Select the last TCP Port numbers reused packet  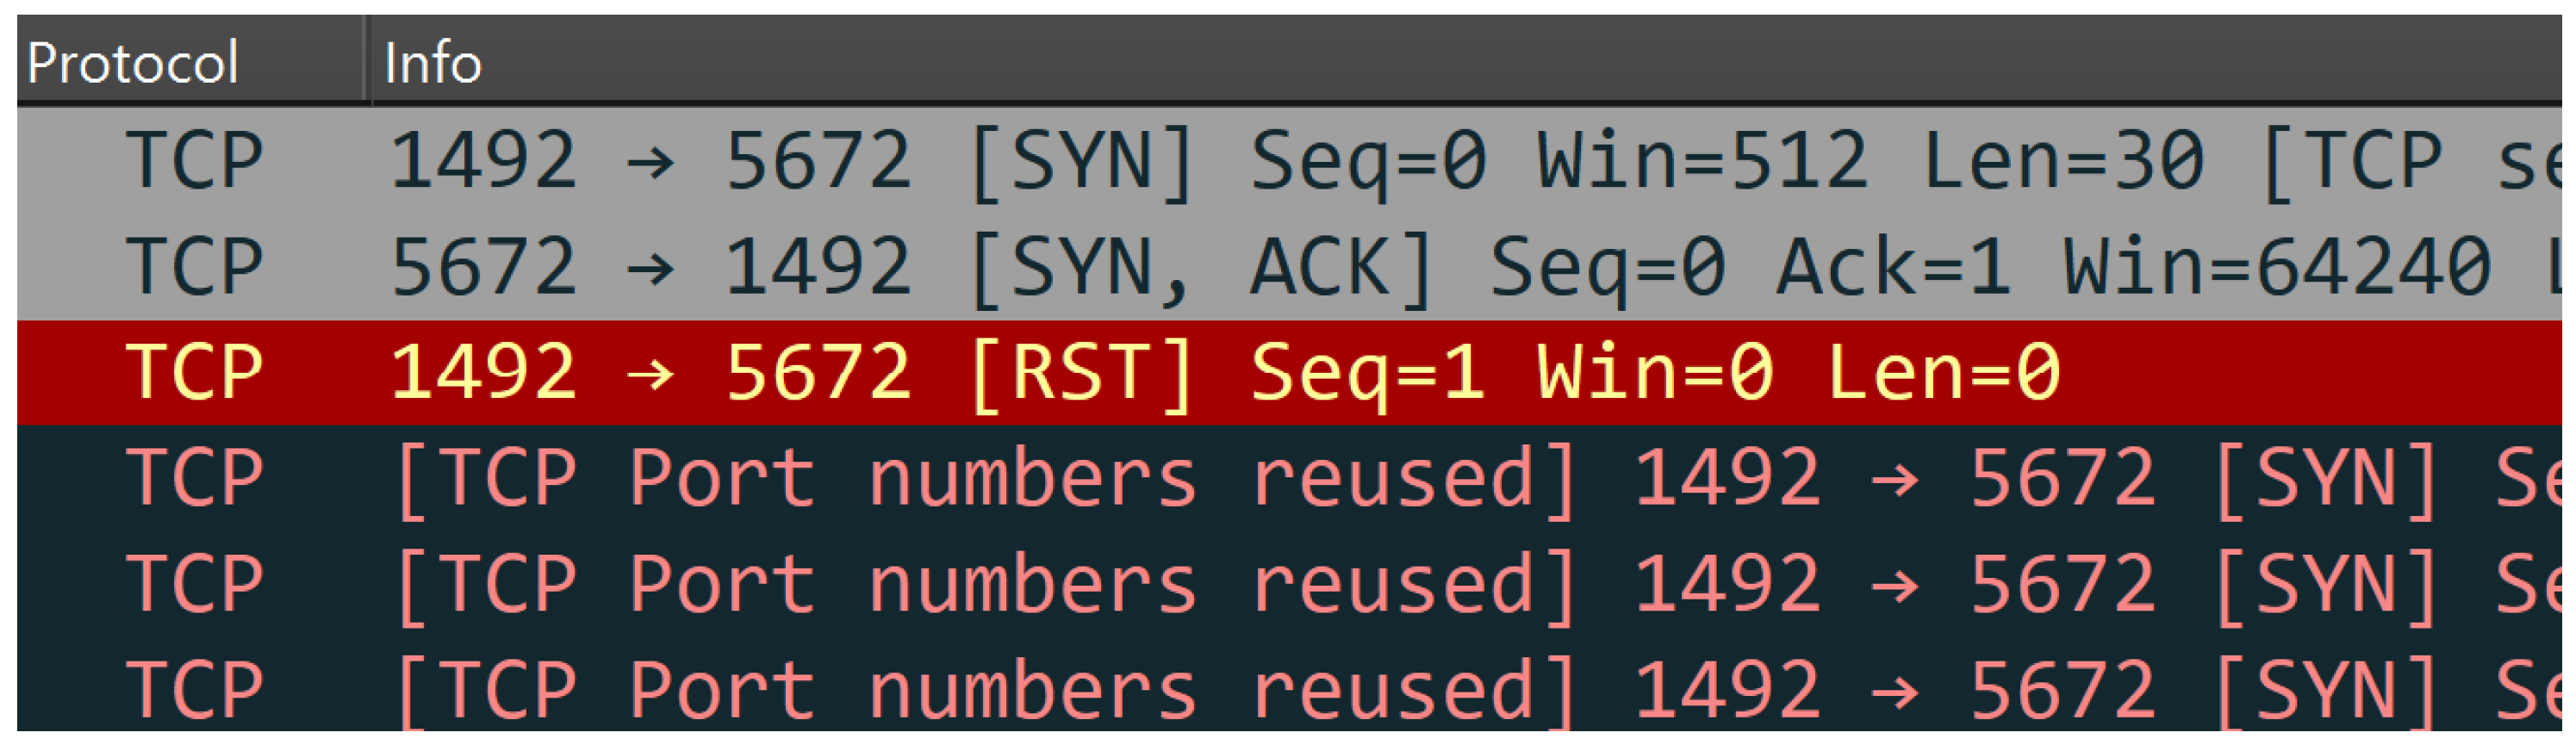[x=1290, y=688]
